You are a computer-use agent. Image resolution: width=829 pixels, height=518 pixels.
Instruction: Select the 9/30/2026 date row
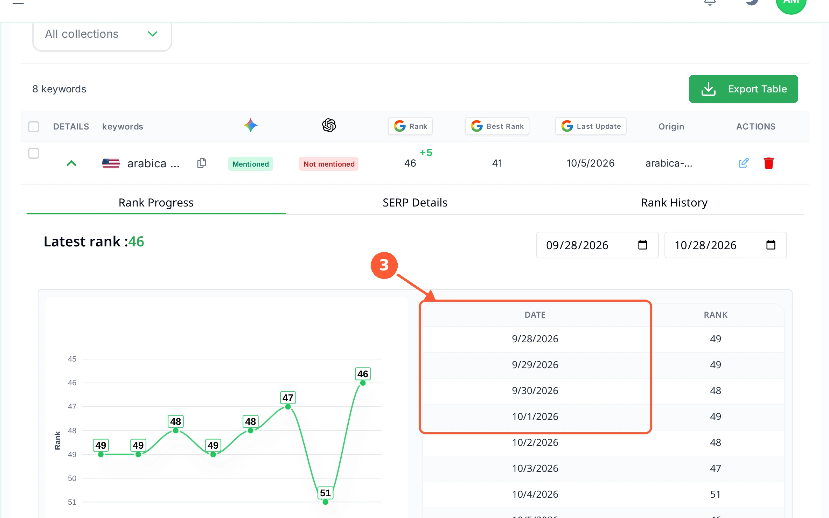(x=604, y=391)
